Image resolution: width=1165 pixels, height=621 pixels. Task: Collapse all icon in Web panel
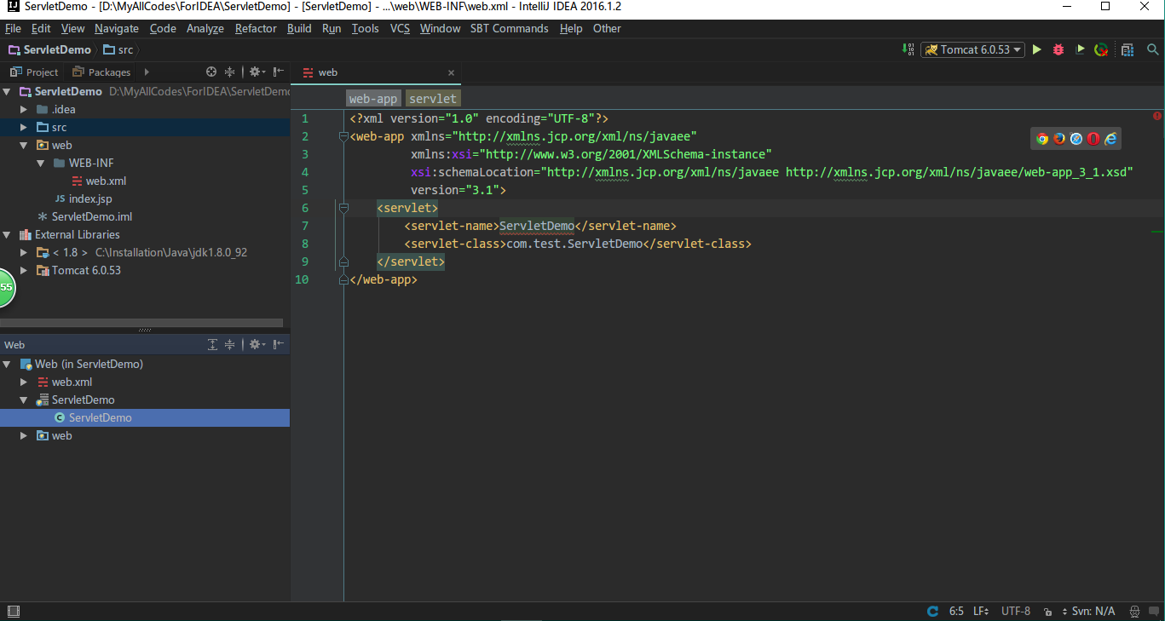(x=229, y=344)
